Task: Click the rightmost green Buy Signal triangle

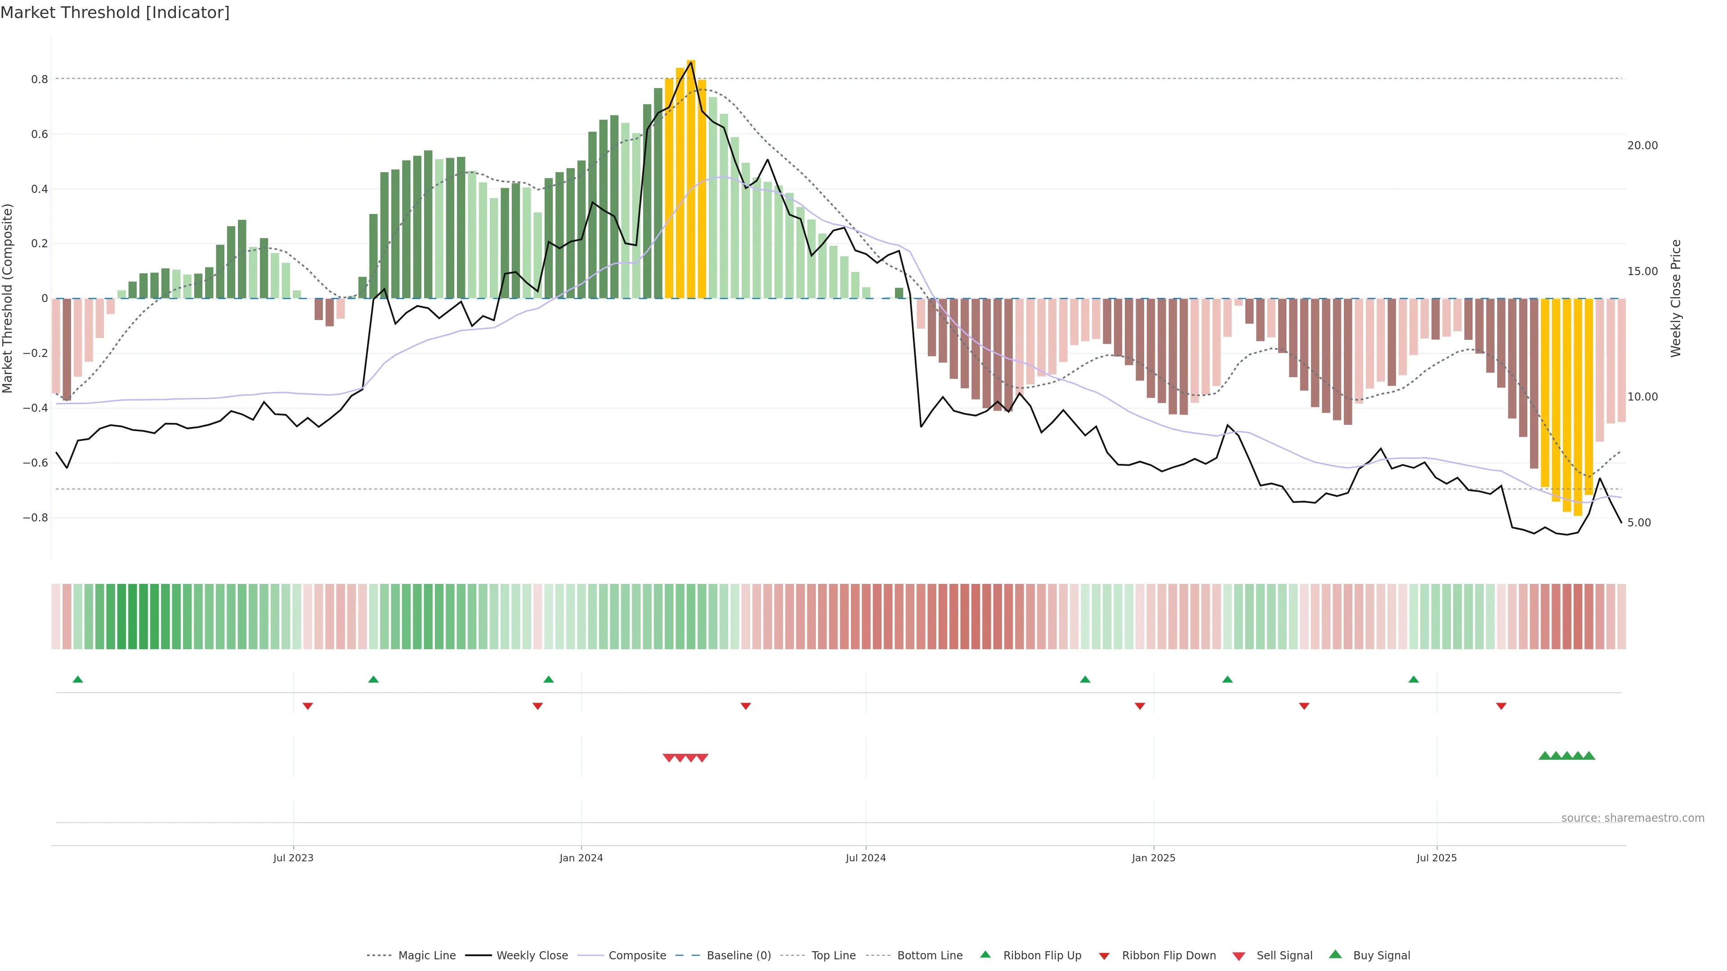Action: (x=1589, y=756)
